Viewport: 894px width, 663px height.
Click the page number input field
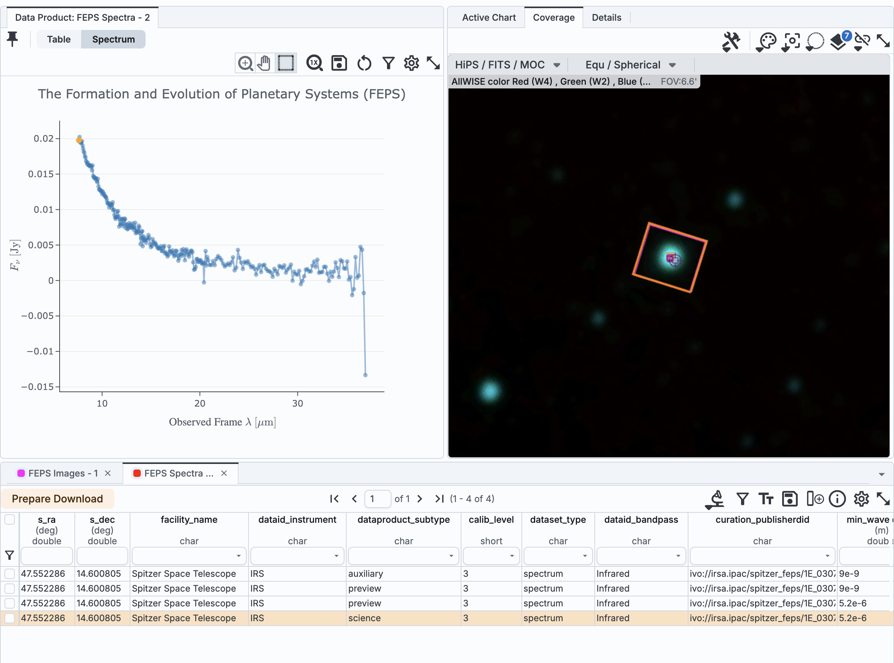[377, 499]
